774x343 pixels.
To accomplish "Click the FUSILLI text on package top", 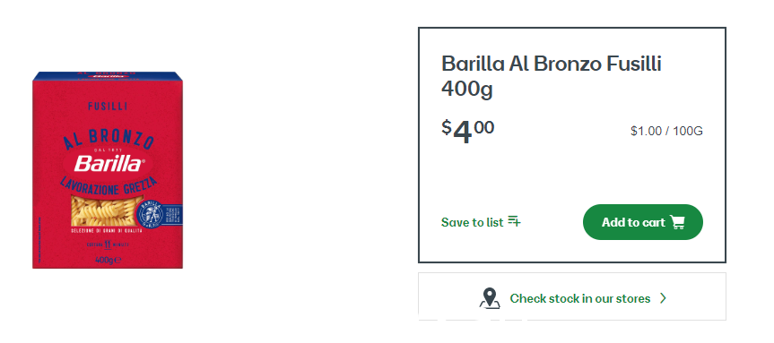I will click(108, 106).
